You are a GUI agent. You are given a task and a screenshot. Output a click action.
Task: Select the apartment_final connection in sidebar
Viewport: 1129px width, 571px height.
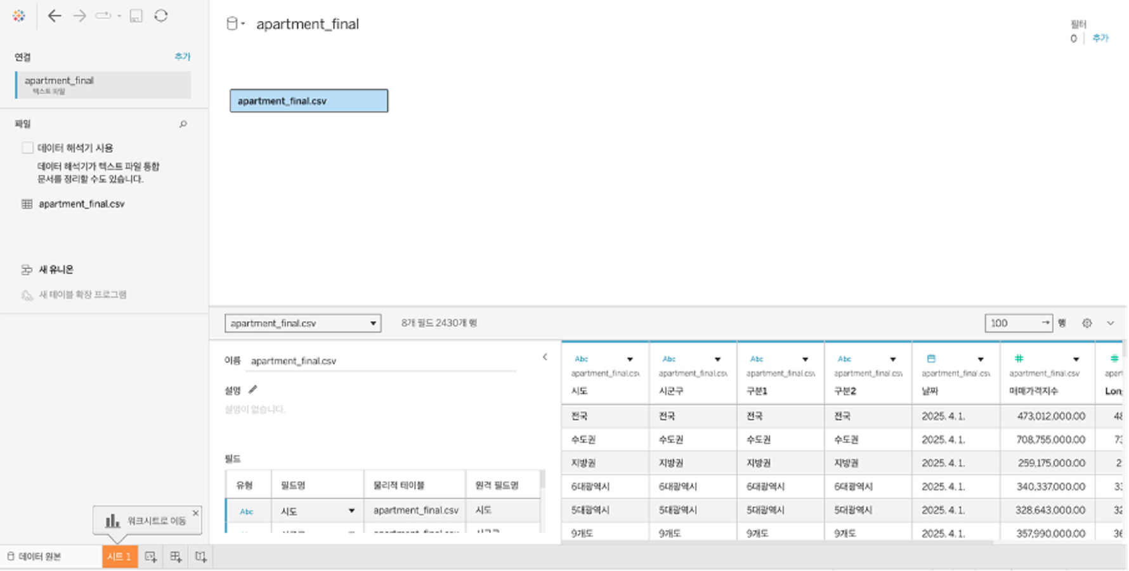point(103,85)
